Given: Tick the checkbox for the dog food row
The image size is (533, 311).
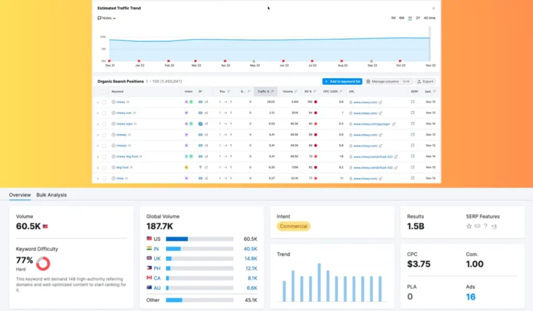Looking at the screenshot, I should (104, 167).
